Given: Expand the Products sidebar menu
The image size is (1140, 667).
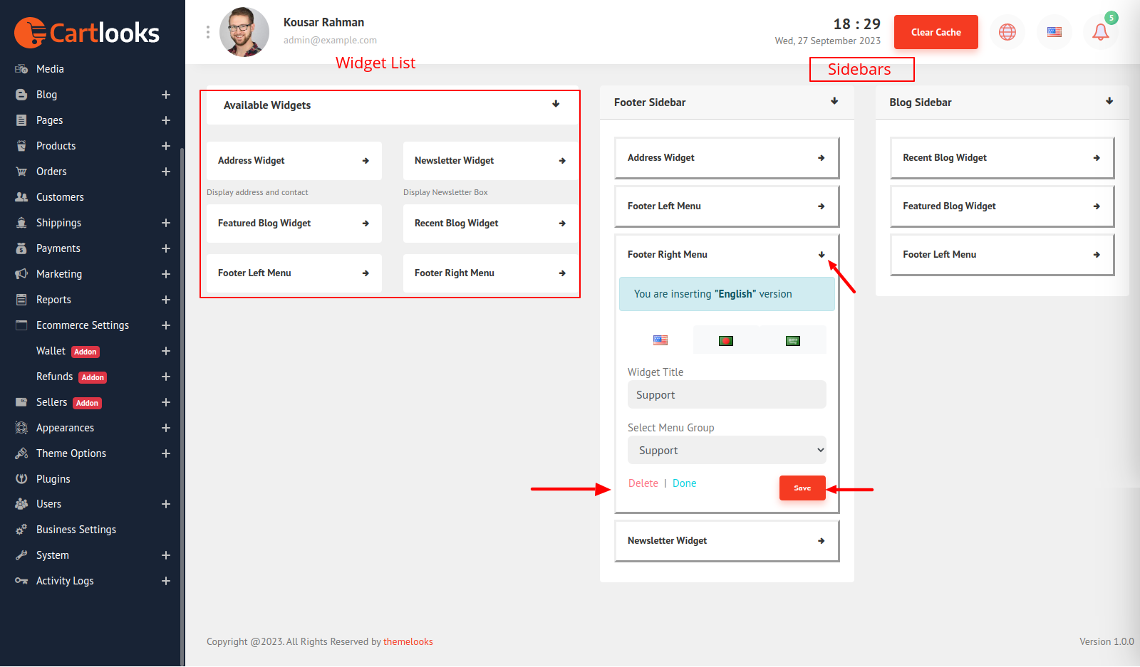Looking at the screenshot, I should pyautogui.click(x=166, y=146).
